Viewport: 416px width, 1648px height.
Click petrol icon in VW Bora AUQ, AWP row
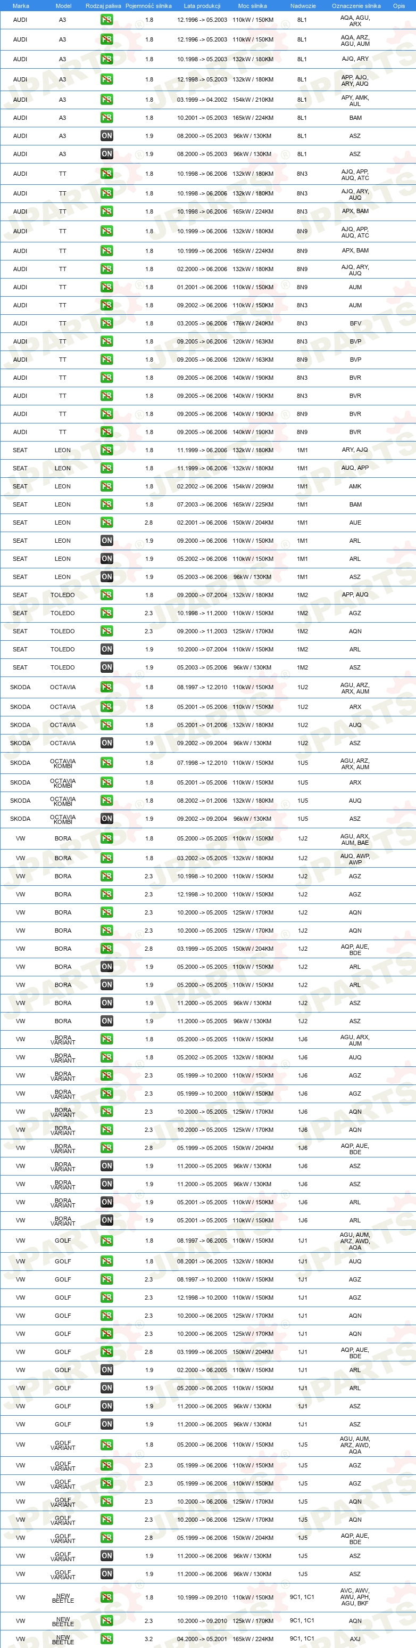tap(107, 858)
